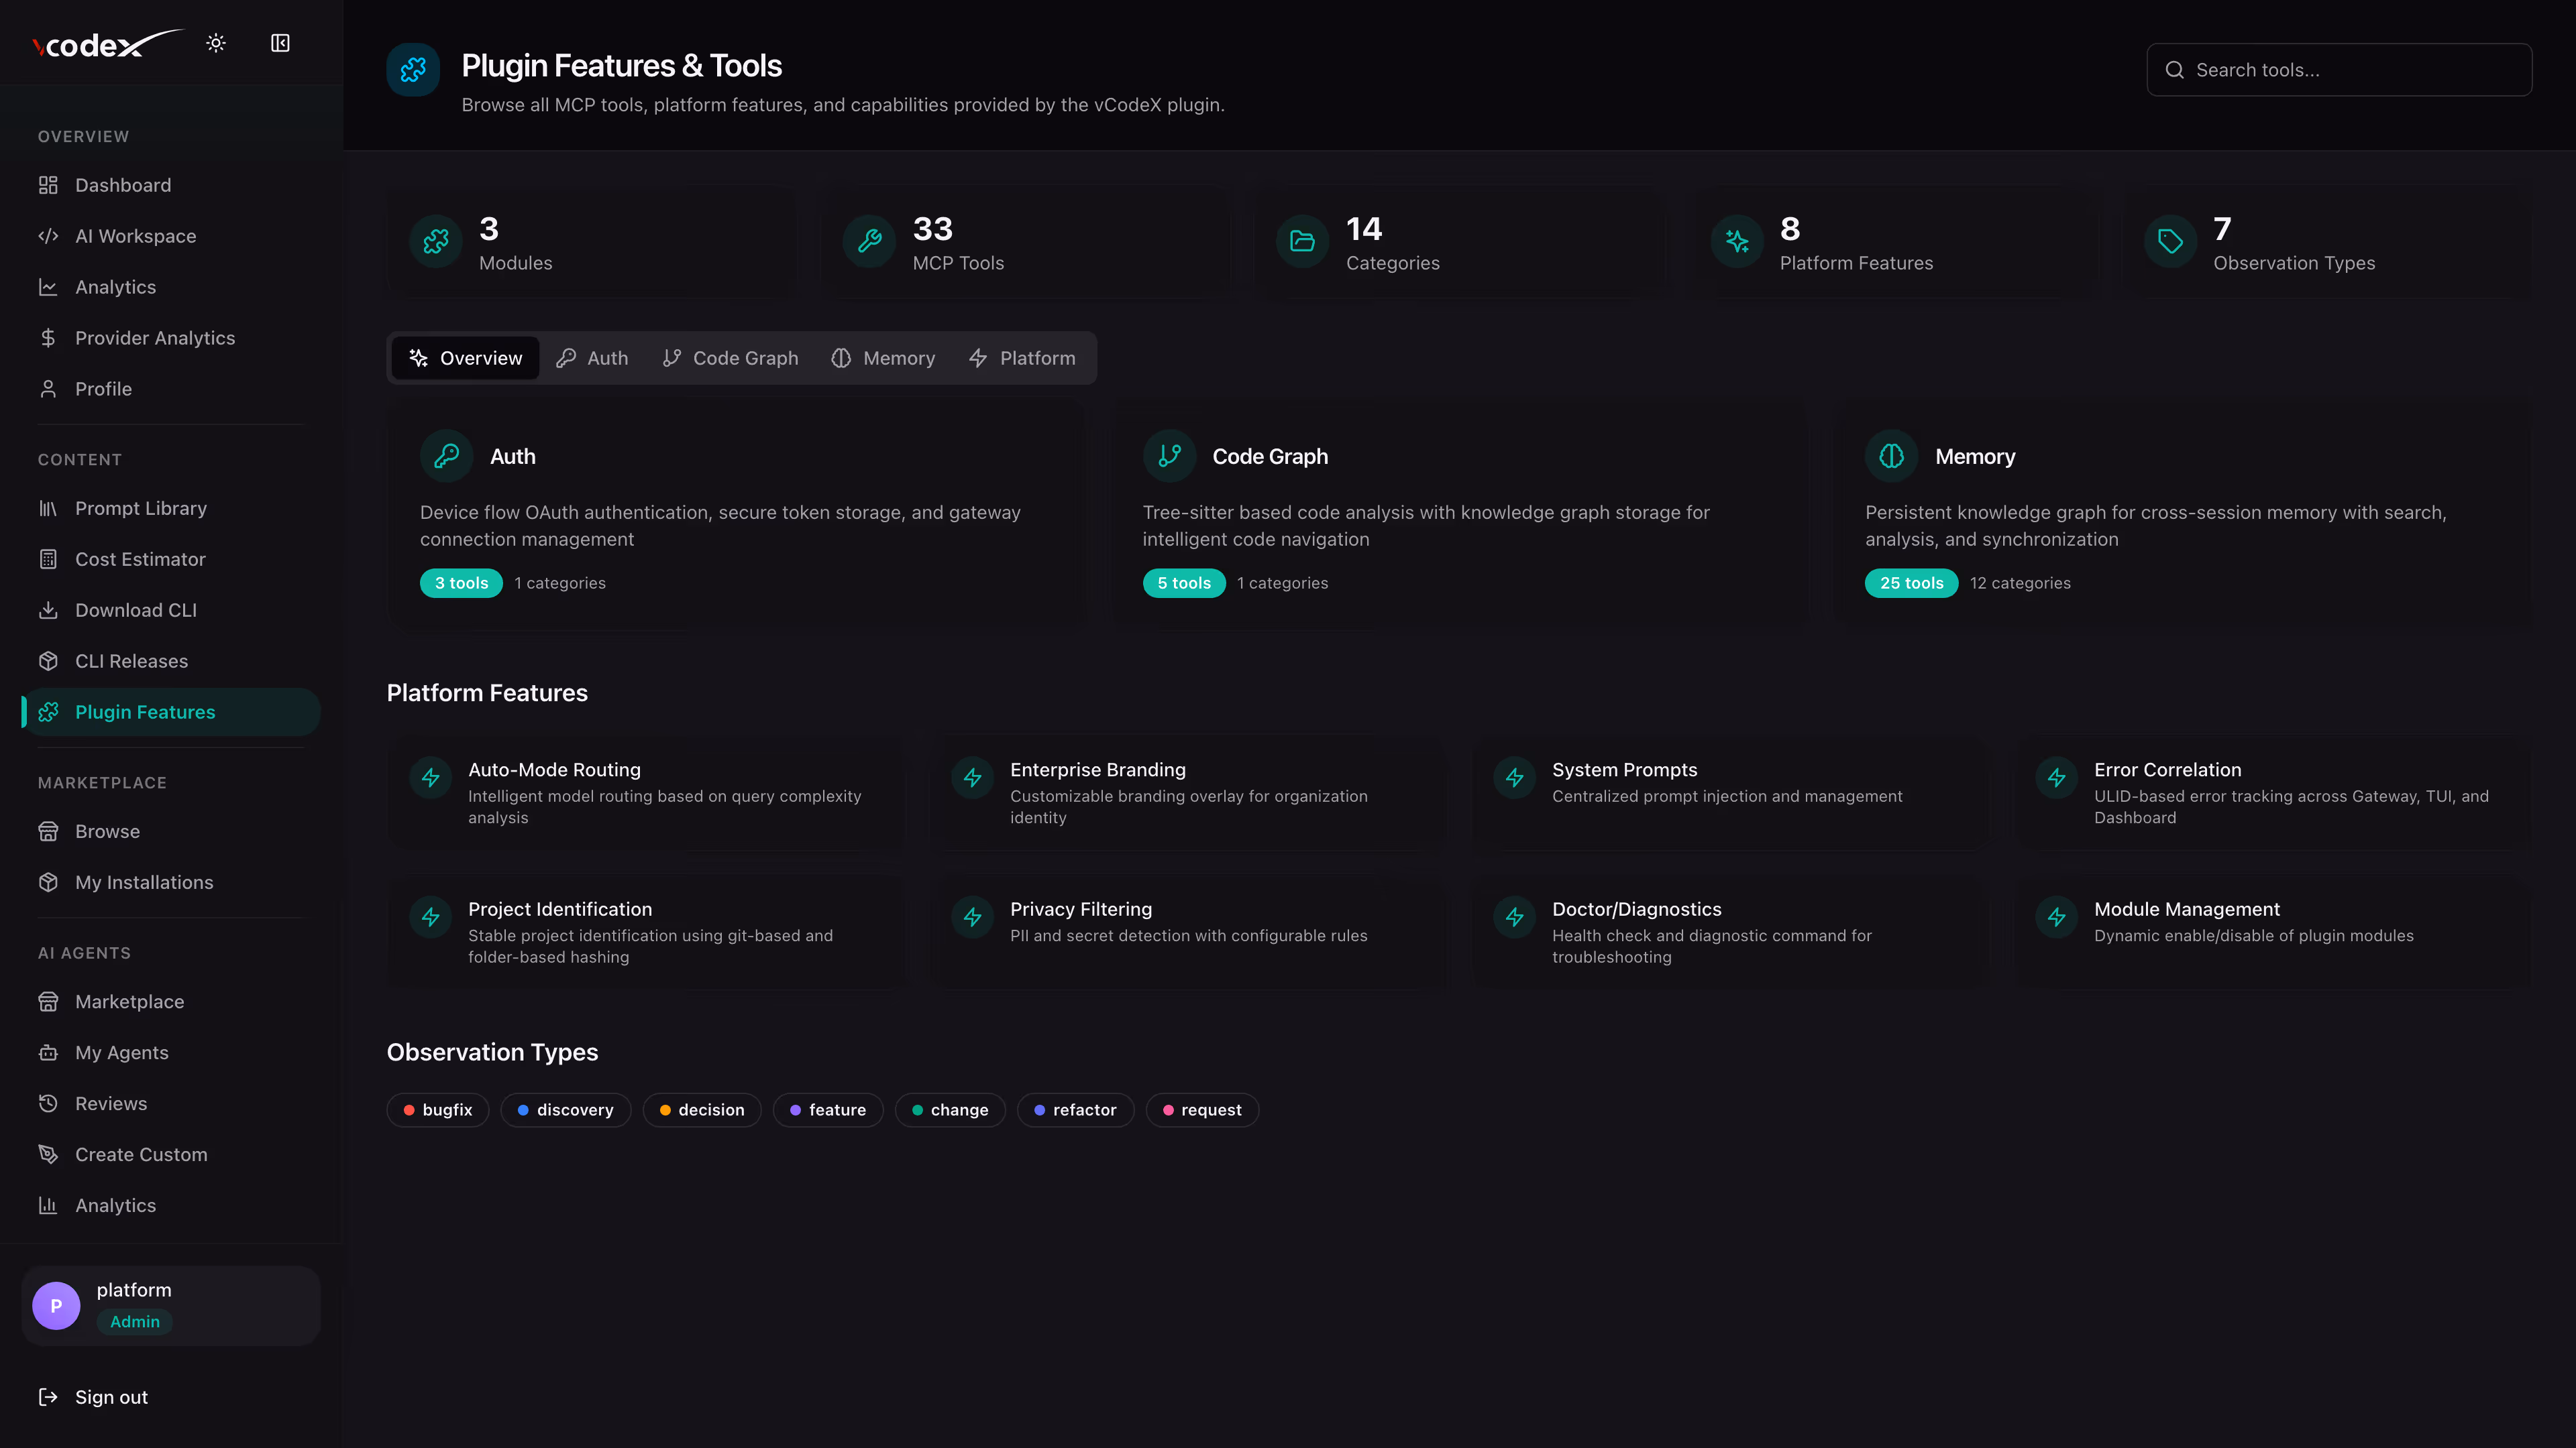Image resolution: width=2576 pixels, height=1448 pixels.
Task: Click the Download CLI arrow icon
Action: point(48,611)
